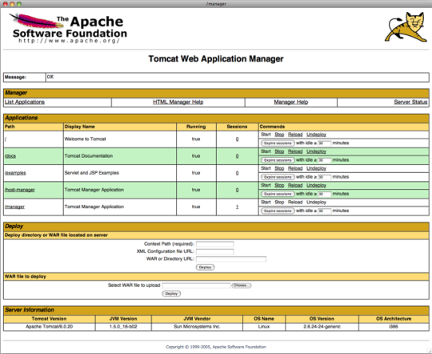Undeploy the /docs application
The height and width of the screenshot is (354, 432).
click(316, 151)
